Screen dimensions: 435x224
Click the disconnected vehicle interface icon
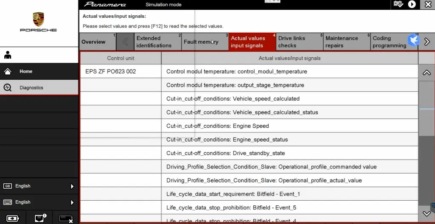[65, 218]
